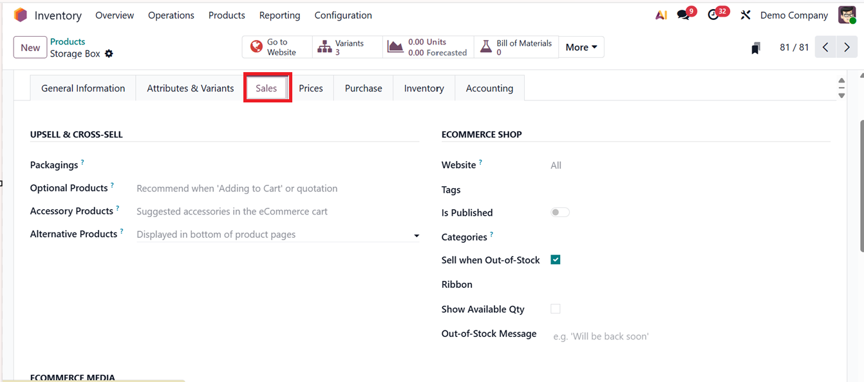Uncheck Sell when Out-of-Stock

(x=555, y=260)
